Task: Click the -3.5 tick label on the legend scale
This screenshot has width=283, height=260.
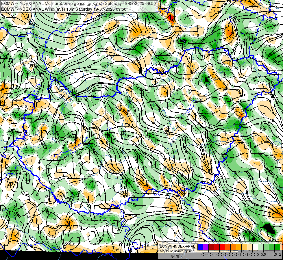Action: point(219,255)
